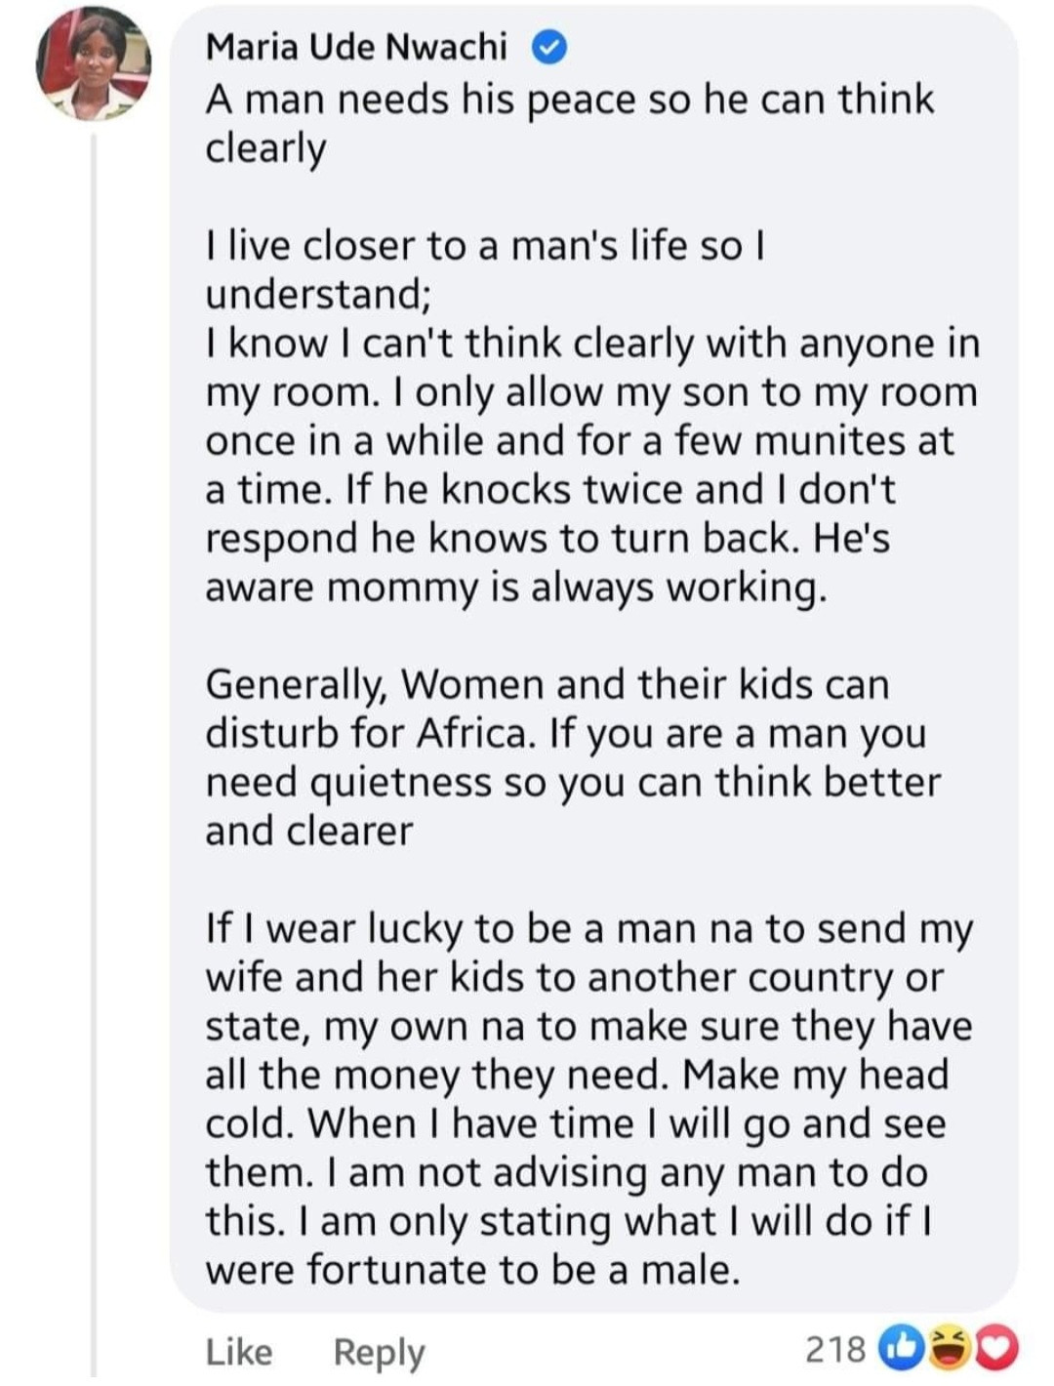Open the commenter's profile picture
Viewport: 1054px width, 1386px height.
(93, 66)
